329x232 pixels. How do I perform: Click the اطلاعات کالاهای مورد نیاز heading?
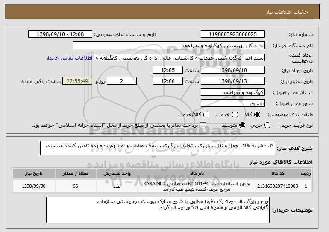(281, 162)
